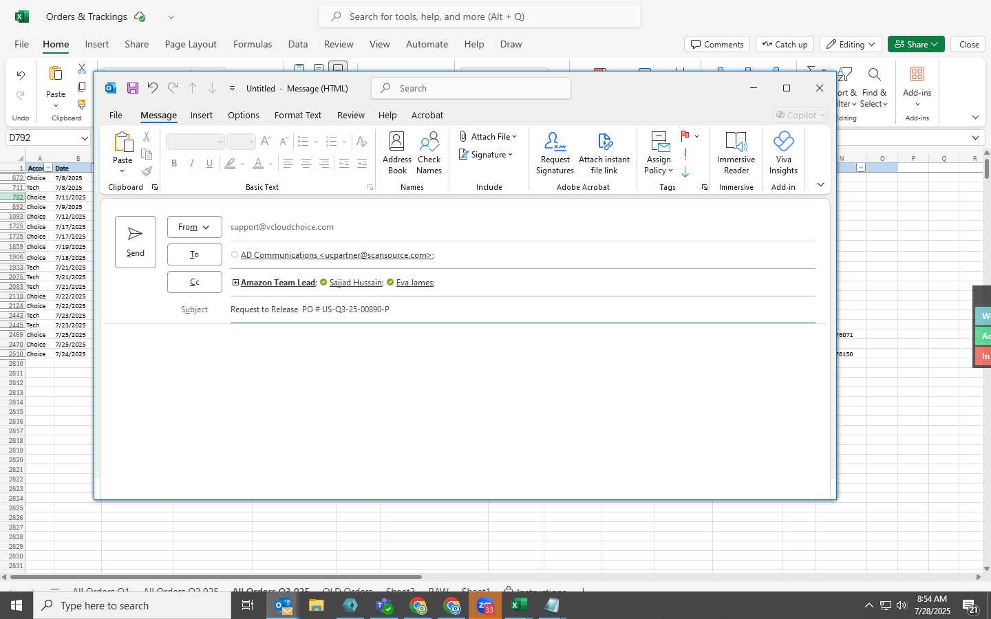Click Increase Indent icon

(x=362, y=164)
